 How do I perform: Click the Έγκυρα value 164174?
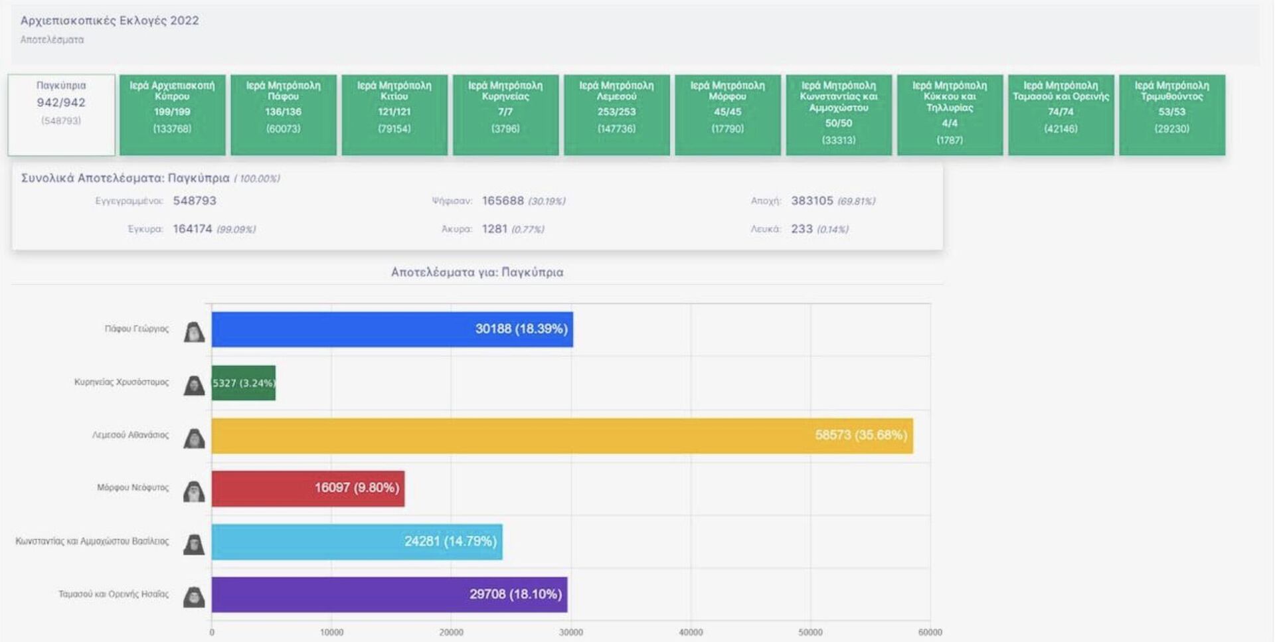193,229
